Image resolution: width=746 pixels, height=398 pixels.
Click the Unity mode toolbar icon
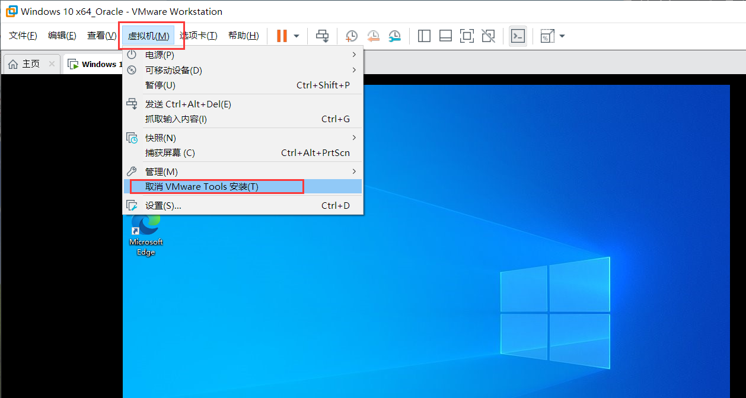tap(488, 36)
